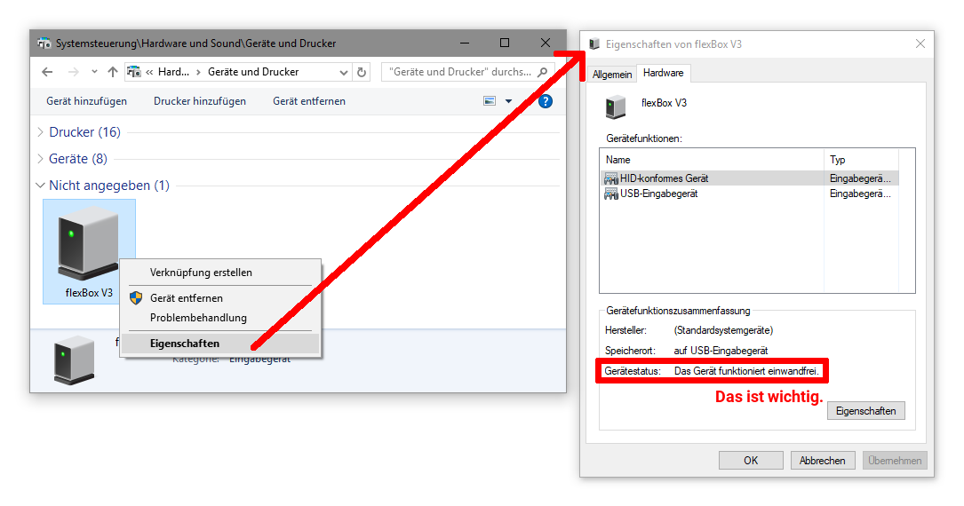964x506 pixels.
Task: Choose Problembehandlung from the context menu
Action: [198, 318]
